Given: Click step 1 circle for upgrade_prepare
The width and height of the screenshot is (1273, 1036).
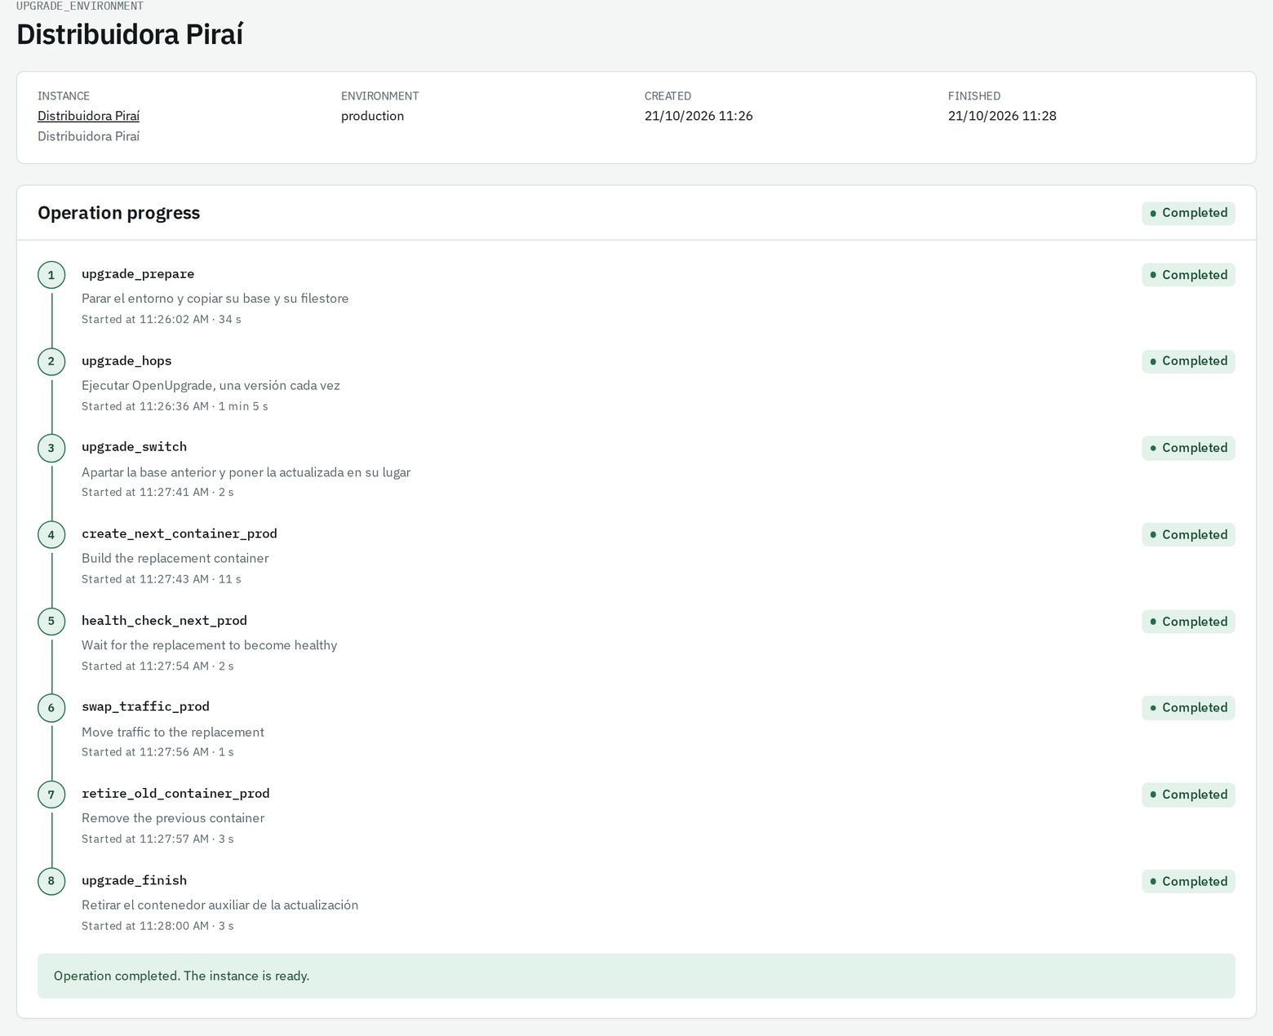Looking at the screenshot, I should click(x=51, y=275).
